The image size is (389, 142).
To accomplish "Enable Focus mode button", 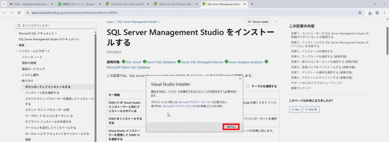I will (258, 22).
